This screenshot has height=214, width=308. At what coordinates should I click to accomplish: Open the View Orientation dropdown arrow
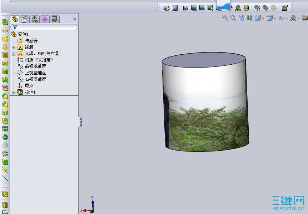tap(263, 19)
